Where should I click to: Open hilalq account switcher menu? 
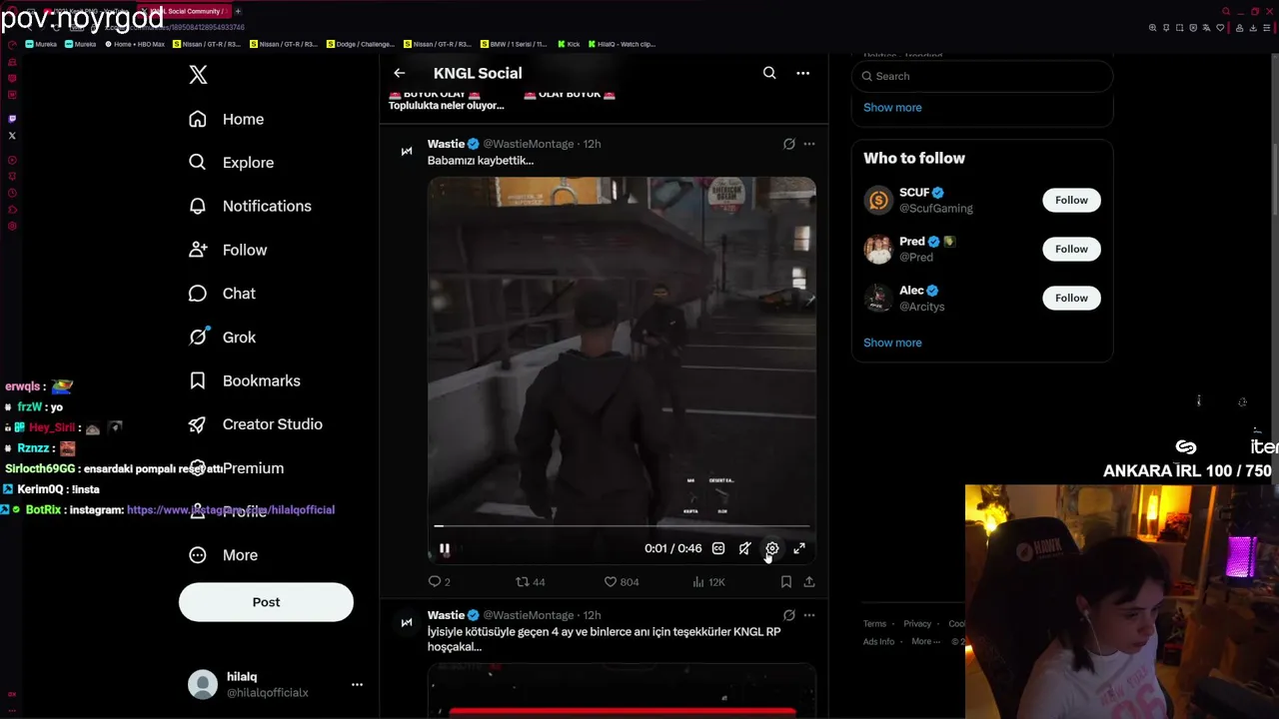[x=357, y=684]
